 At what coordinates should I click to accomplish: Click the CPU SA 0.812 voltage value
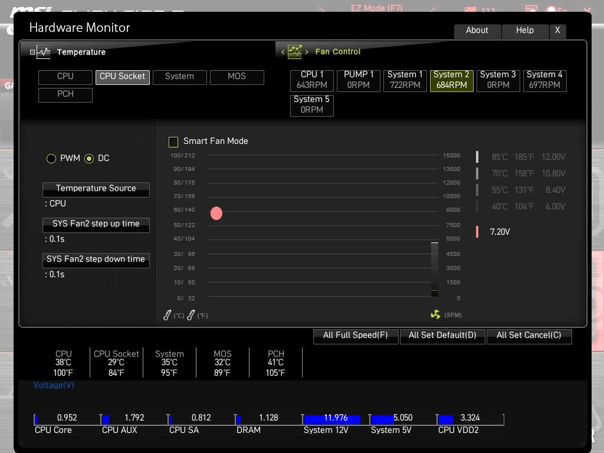[x=201, y=418]
